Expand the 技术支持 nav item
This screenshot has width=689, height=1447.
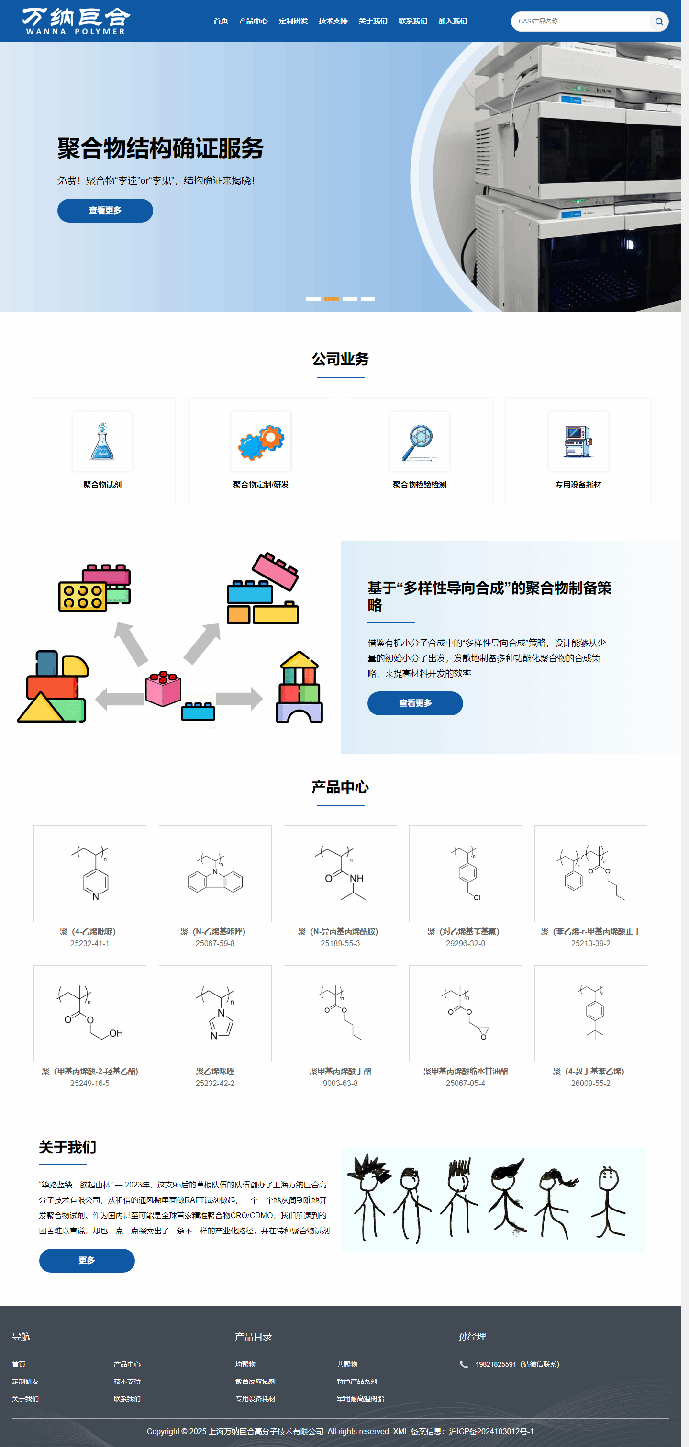tap(333, 21)
